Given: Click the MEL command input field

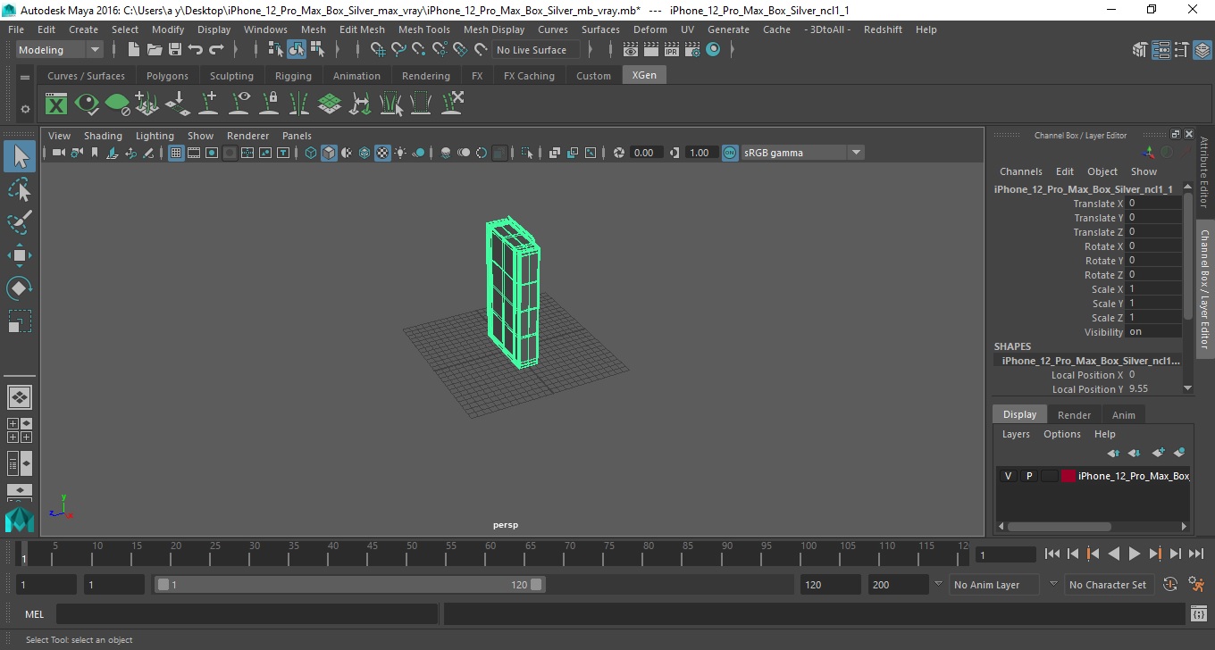Looking at the screenshot, I should tap(247, 614).
